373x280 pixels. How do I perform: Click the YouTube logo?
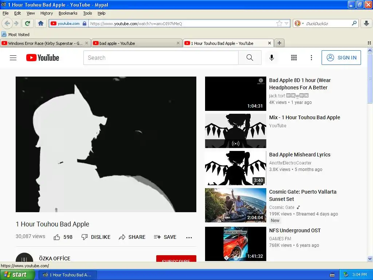tap(43, 58)
